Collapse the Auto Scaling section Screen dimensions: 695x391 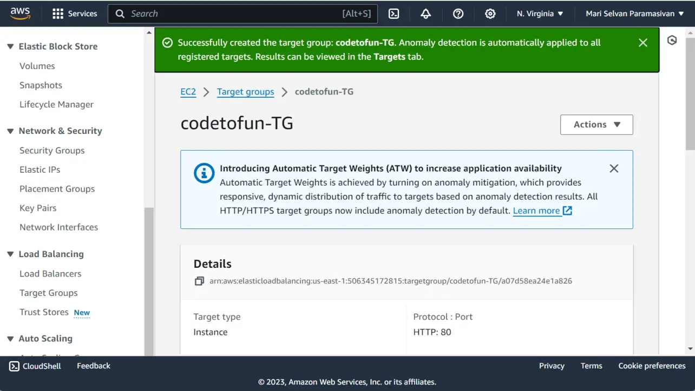coord(10,339)
